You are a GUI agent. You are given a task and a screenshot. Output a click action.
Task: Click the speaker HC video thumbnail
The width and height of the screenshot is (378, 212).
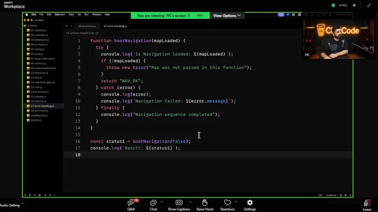[339, 39]
